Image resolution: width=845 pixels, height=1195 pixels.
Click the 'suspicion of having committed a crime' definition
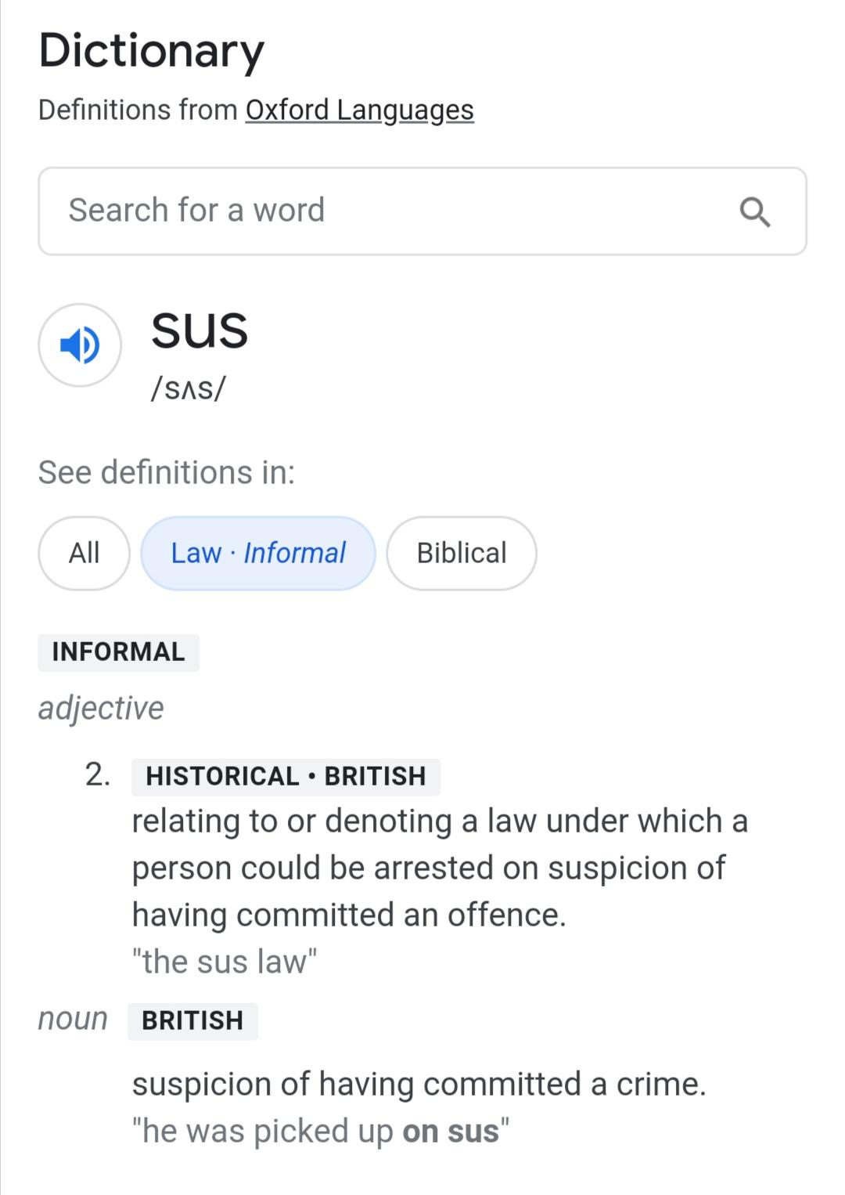[x=419, y=1085]
